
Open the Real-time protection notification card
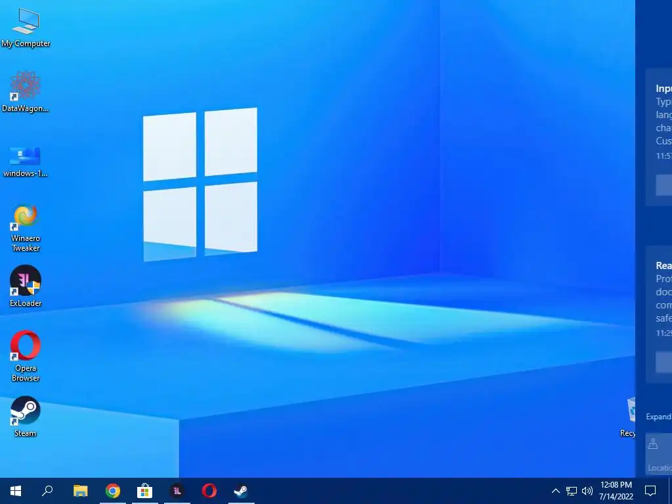(659, 314)
